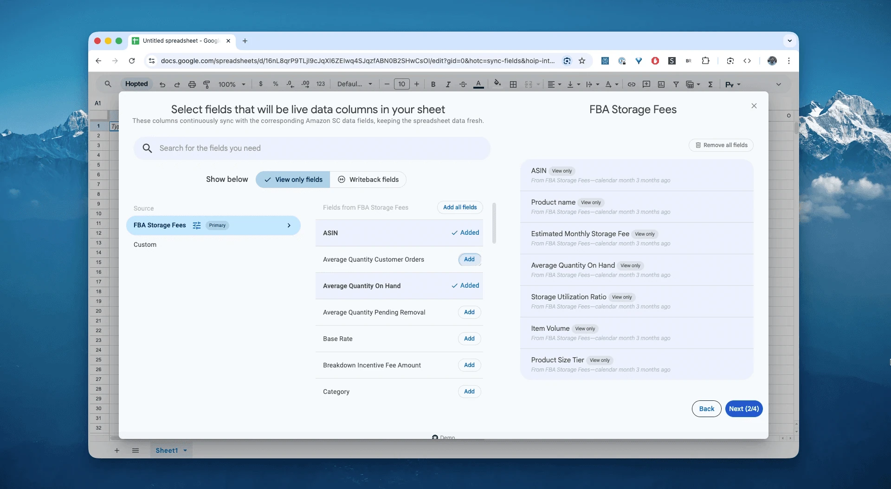891x489 pixels.
Task: Click the insert link icon
Action: (x=632, y=84)
